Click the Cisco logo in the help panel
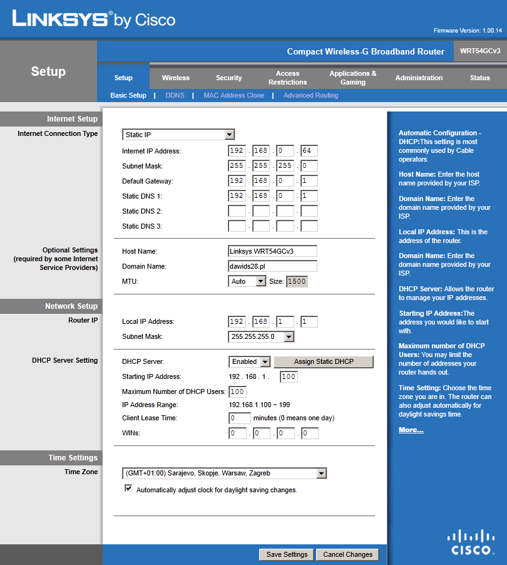Viewport: 507px width, 565px height. coord(471,542)
